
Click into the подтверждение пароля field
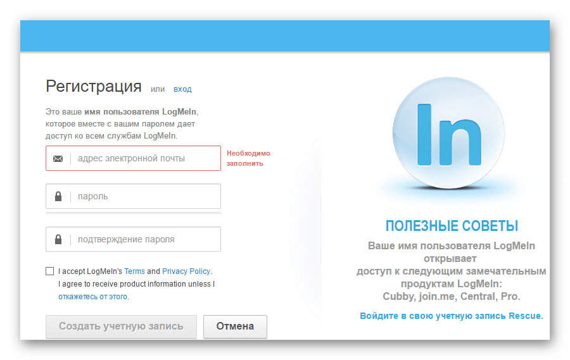(146, 240)
